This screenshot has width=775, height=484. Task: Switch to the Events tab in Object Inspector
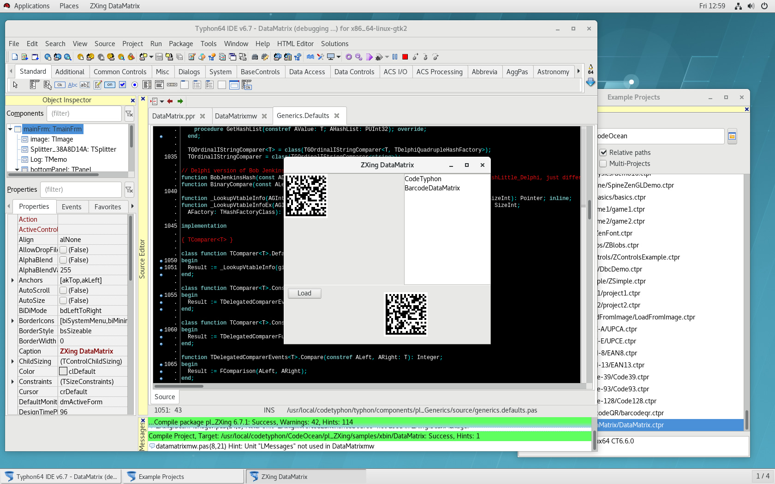72,207
